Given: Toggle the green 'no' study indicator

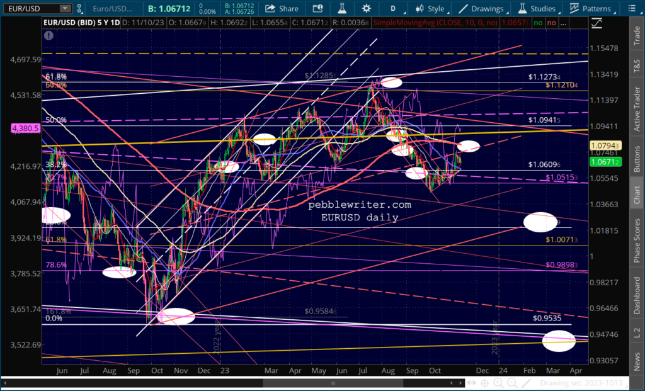Looking at the screenshot, I should [x=538, y=23].
